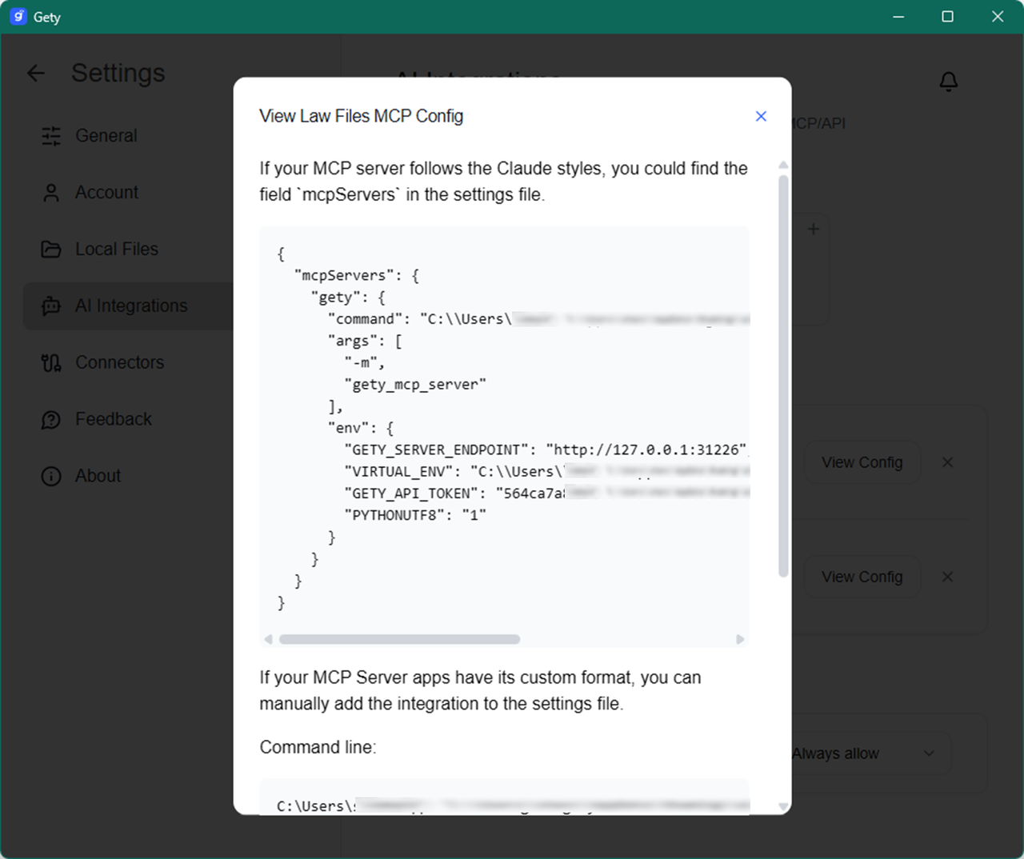
Task: Remove the first integration with X
Action: tap(947, 462)
